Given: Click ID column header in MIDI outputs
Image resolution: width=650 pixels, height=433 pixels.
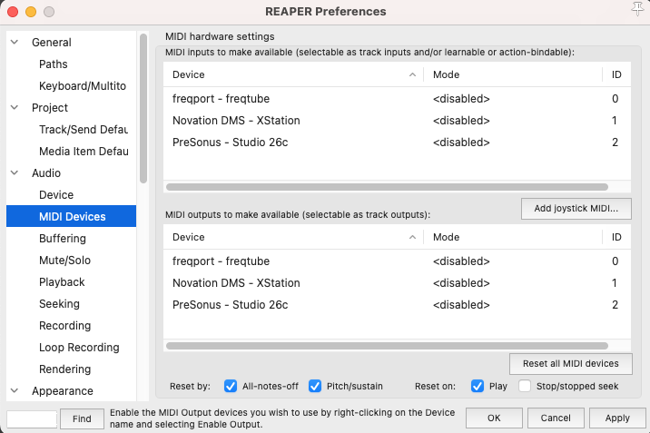Looking at the screenshot, I should coord(616,237).
